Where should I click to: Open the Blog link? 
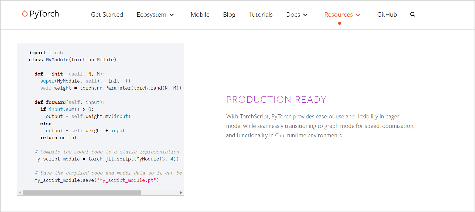coord(229,15)
